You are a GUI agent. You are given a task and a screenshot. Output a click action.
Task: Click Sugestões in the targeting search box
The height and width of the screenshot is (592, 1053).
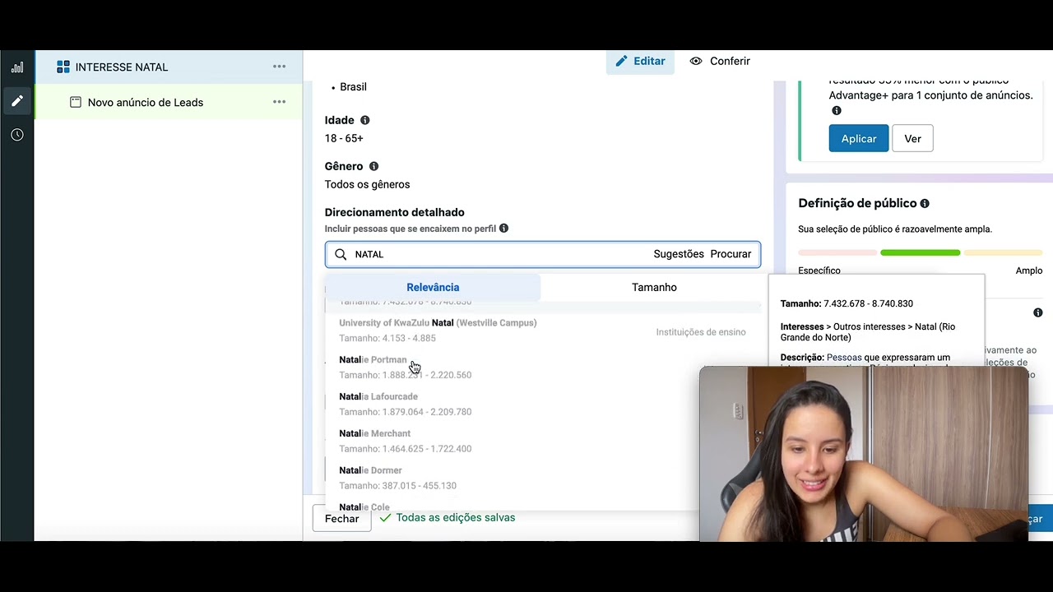[x=679, y=254]
